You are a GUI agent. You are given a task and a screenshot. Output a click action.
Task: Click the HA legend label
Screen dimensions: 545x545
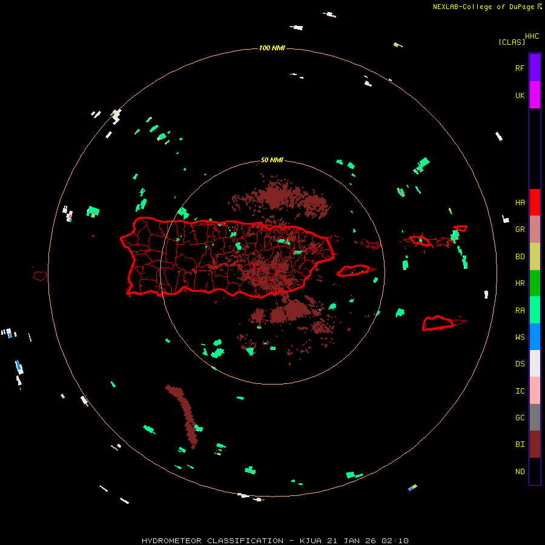tap(520, 202)
